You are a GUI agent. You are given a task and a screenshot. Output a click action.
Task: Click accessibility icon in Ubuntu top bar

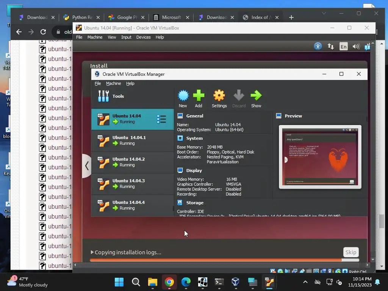(318, 46)
